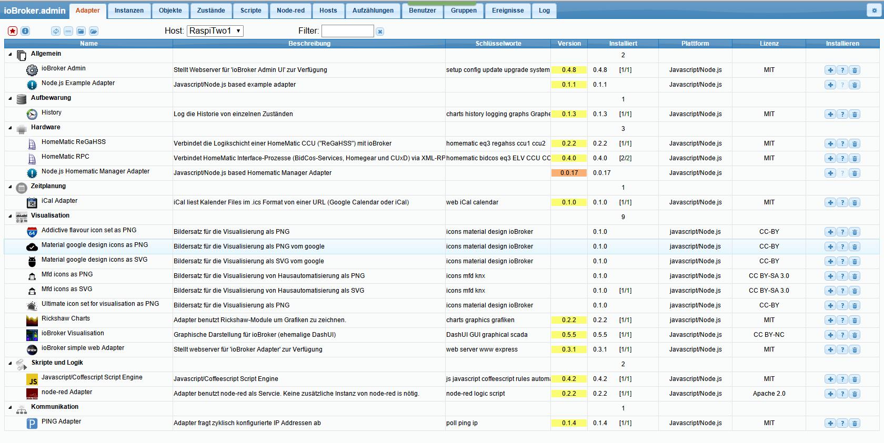Add instance of PING Adapter
Image resolution: width=884 pixels, height=443 pixels.
point(830,423)
